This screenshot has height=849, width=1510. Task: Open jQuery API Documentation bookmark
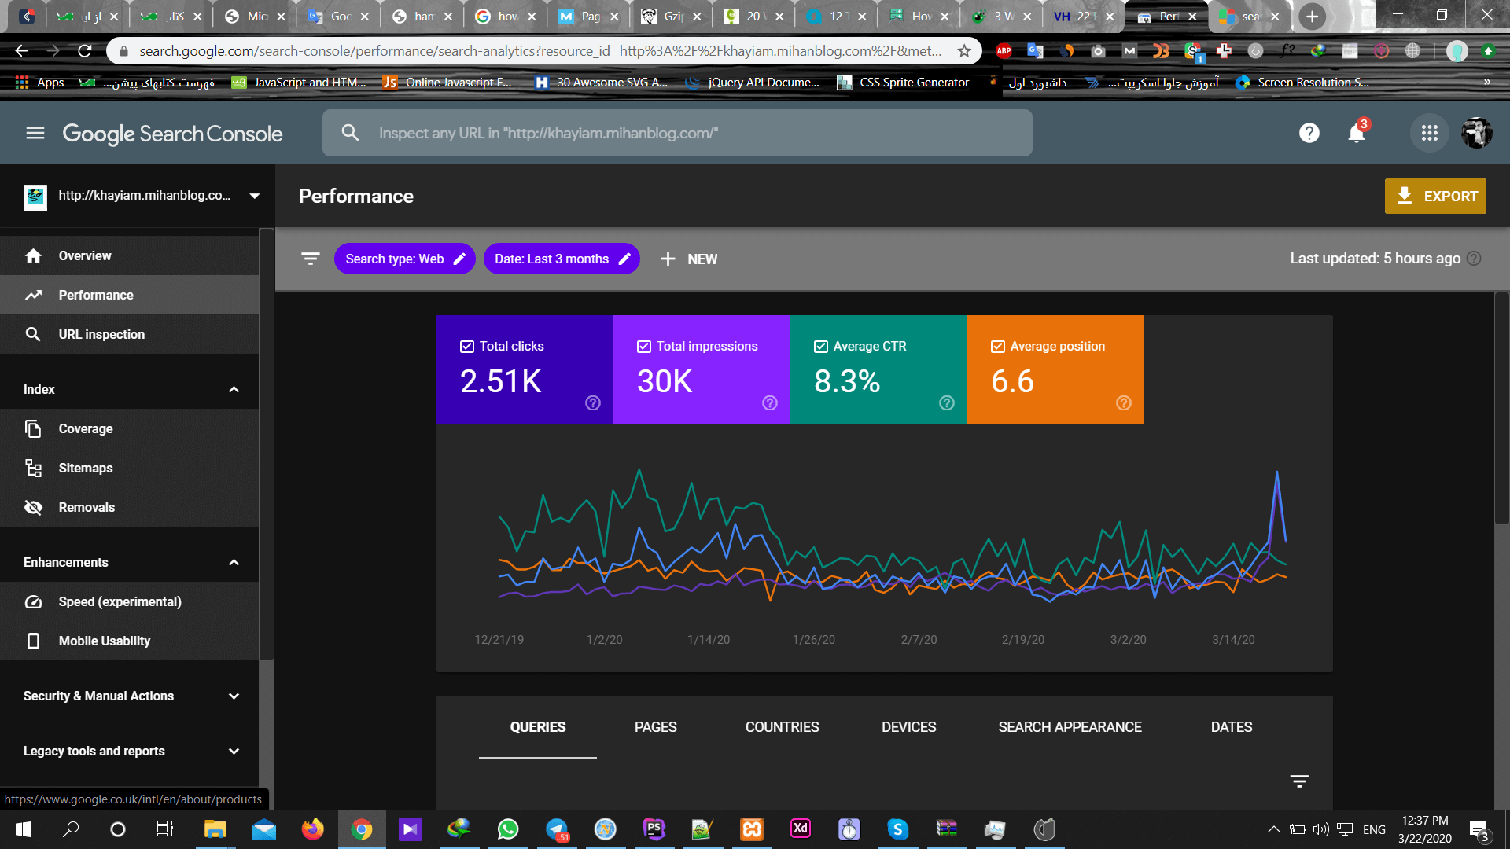coord(752,82)
